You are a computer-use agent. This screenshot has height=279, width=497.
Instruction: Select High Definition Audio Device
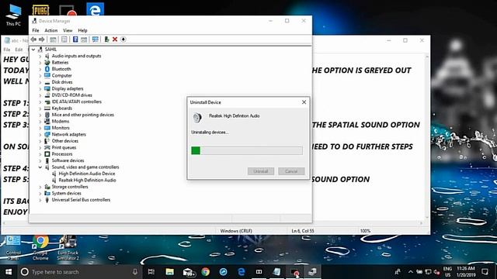pyautogui.click(x=86, y=174)
